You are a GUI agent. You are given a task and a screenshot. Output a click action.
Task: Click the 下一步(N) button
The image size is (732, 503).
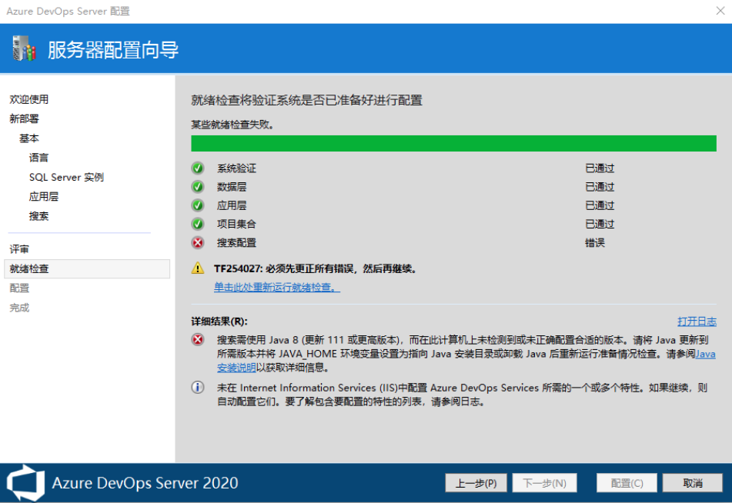[x=544, y=483]
